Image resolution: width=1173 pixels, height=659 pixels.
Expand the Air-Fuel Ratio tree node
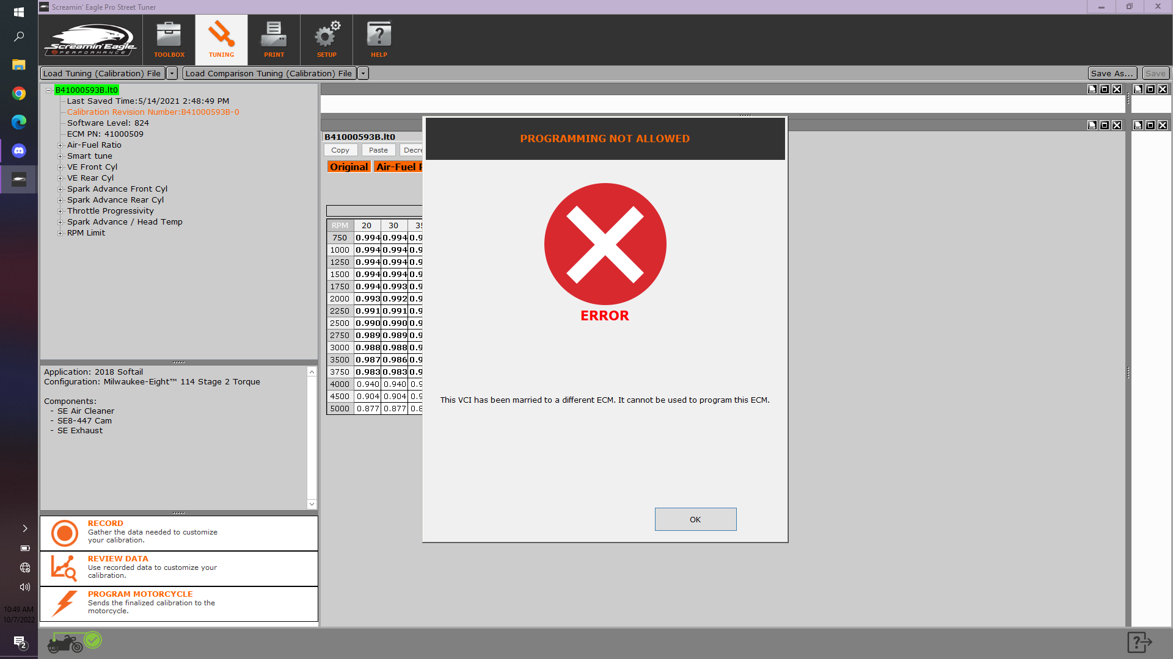coord(60,145)
